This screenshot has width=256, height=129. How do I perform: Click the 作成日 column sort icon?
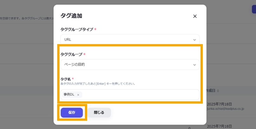click(218, 91)
